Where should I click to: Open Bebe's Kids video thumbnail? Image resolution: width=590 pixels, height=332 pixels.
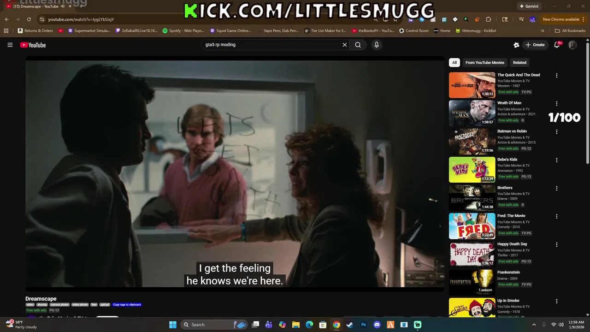click(472, 170)
